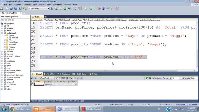Viewport: 199px width, 112px height.
Task: Switch result to grid view icon
Action: (75, 78)
